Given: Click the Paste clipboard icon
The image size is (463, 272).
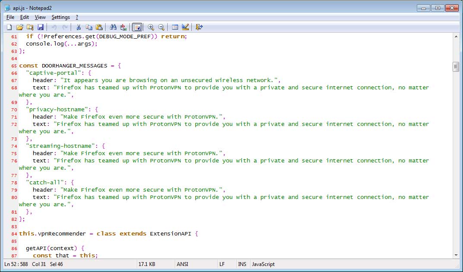Looking at the screenshot, I should (x=99, y=28).
